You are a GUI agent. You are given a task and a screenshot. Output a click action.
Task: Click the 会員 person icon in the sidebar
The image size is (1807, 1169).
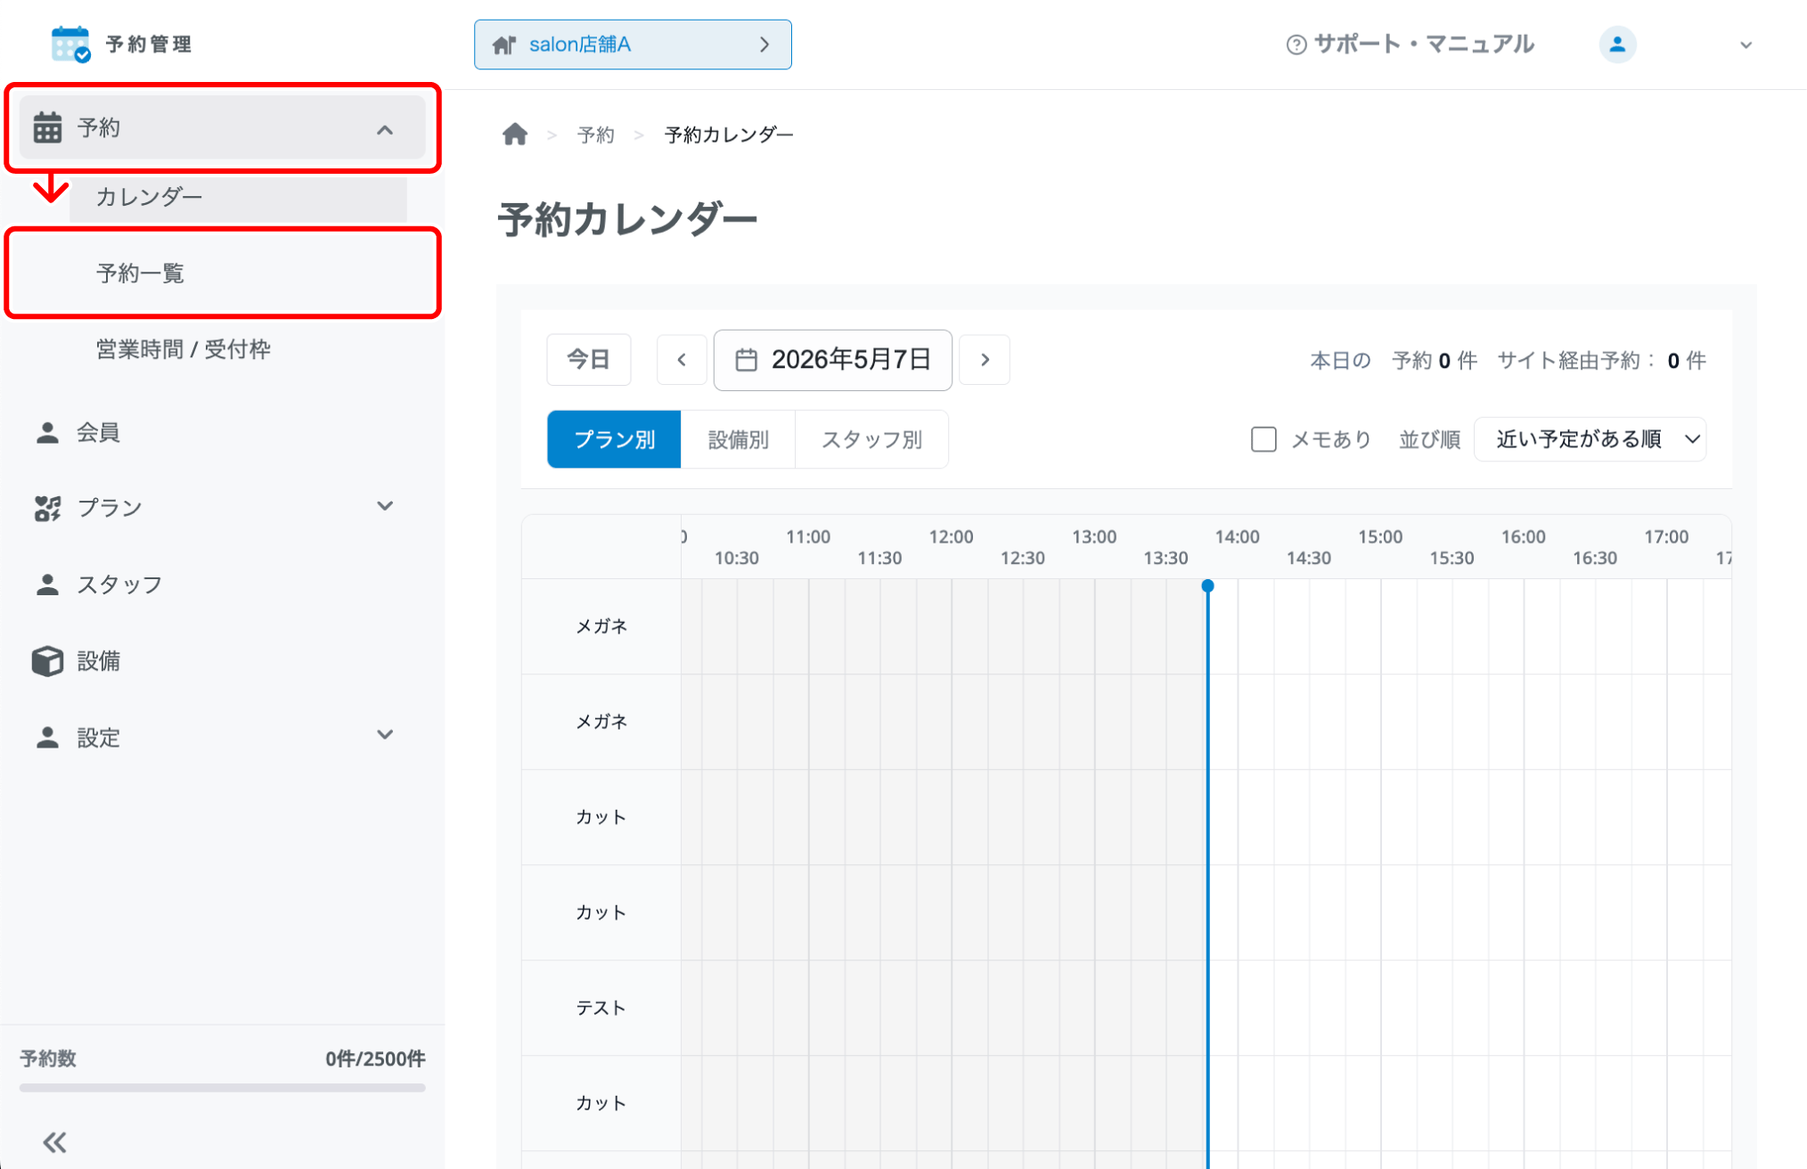click(47, 433)
